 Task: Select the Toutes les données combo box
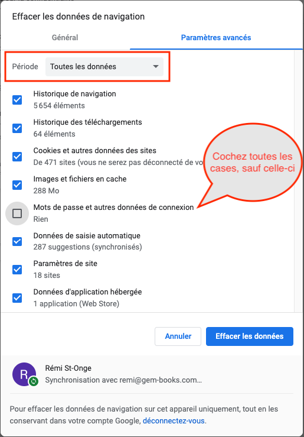point(104,67)
